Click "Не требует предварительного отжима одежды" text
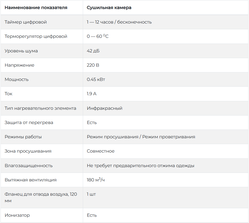The image size is (249, 223). tap(140, 166)
